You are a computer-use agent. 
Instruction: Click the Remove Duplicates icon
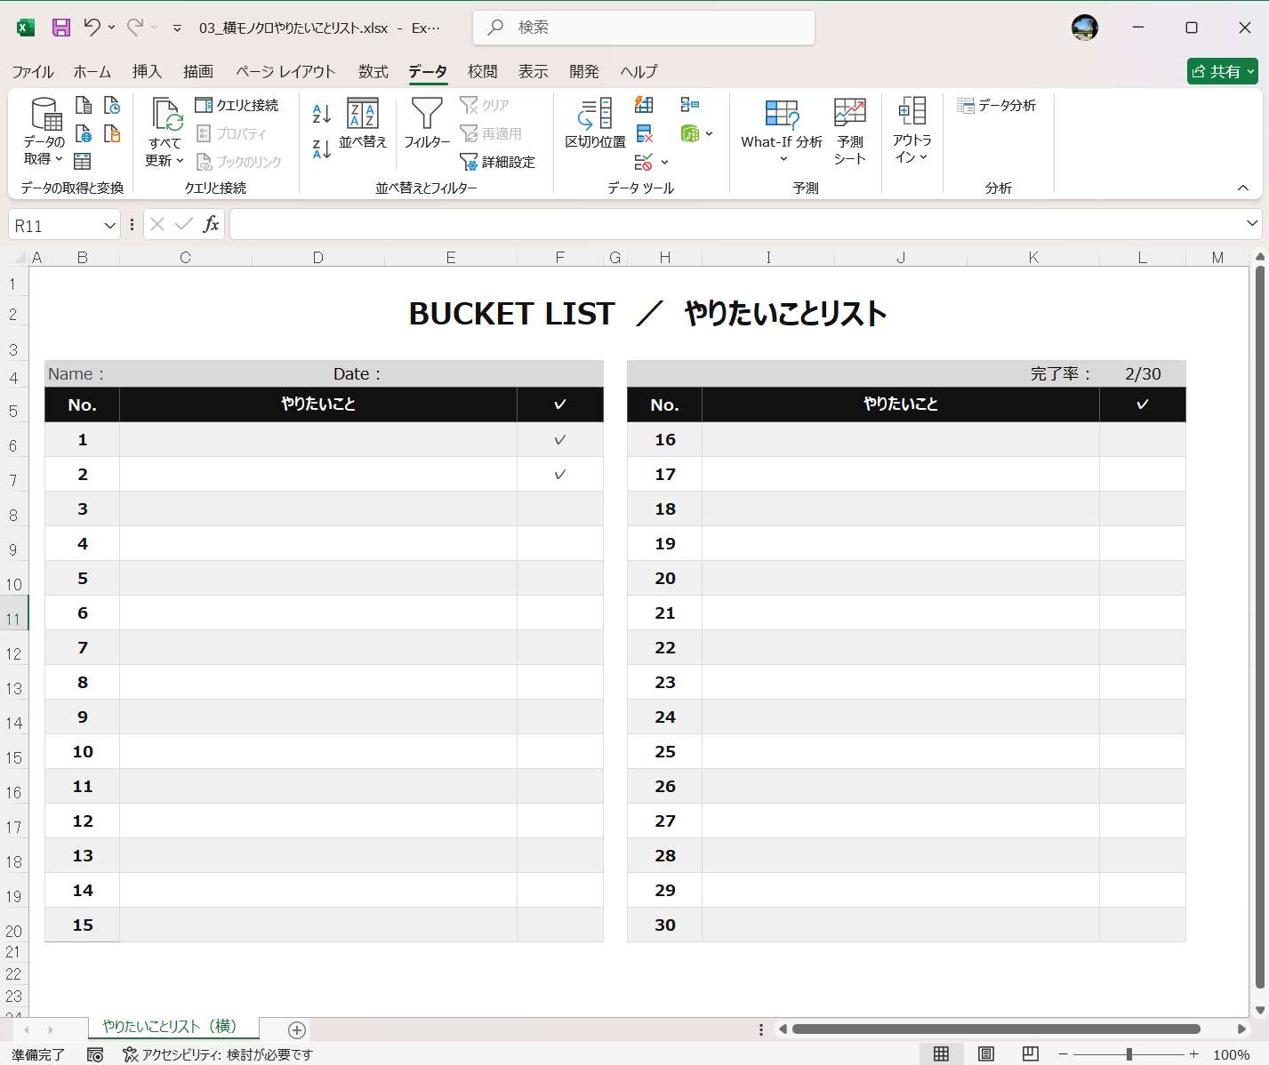pos(645,133)
